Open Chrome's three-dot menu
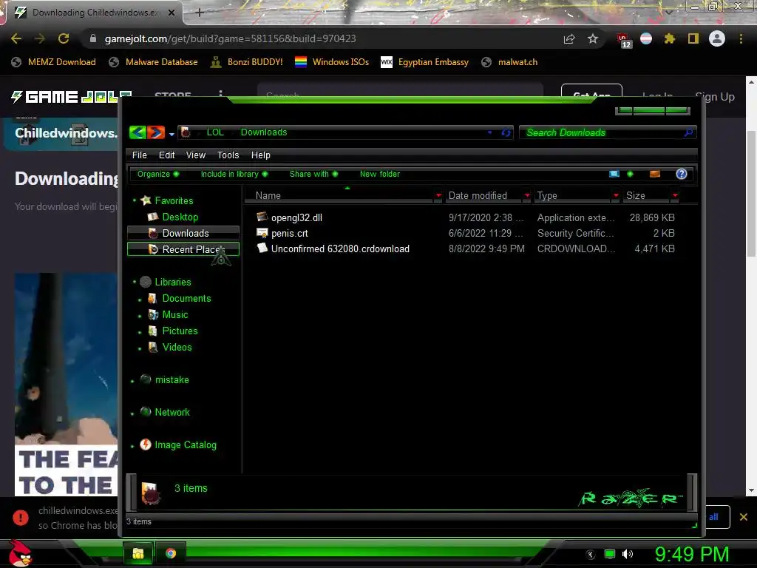 (x=741, y=38)
